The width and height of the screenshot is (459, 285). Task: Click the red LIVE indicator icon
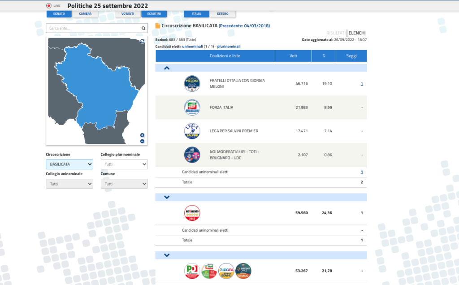(x=49, y=6)
